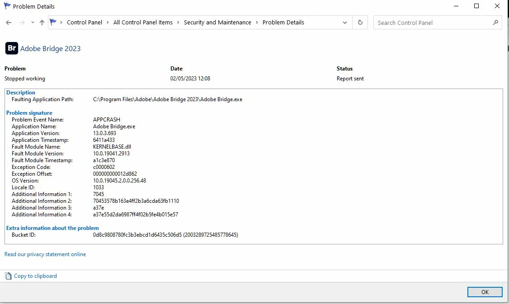Click the date 02/05/2023 12:08

(x=190, y=79)
